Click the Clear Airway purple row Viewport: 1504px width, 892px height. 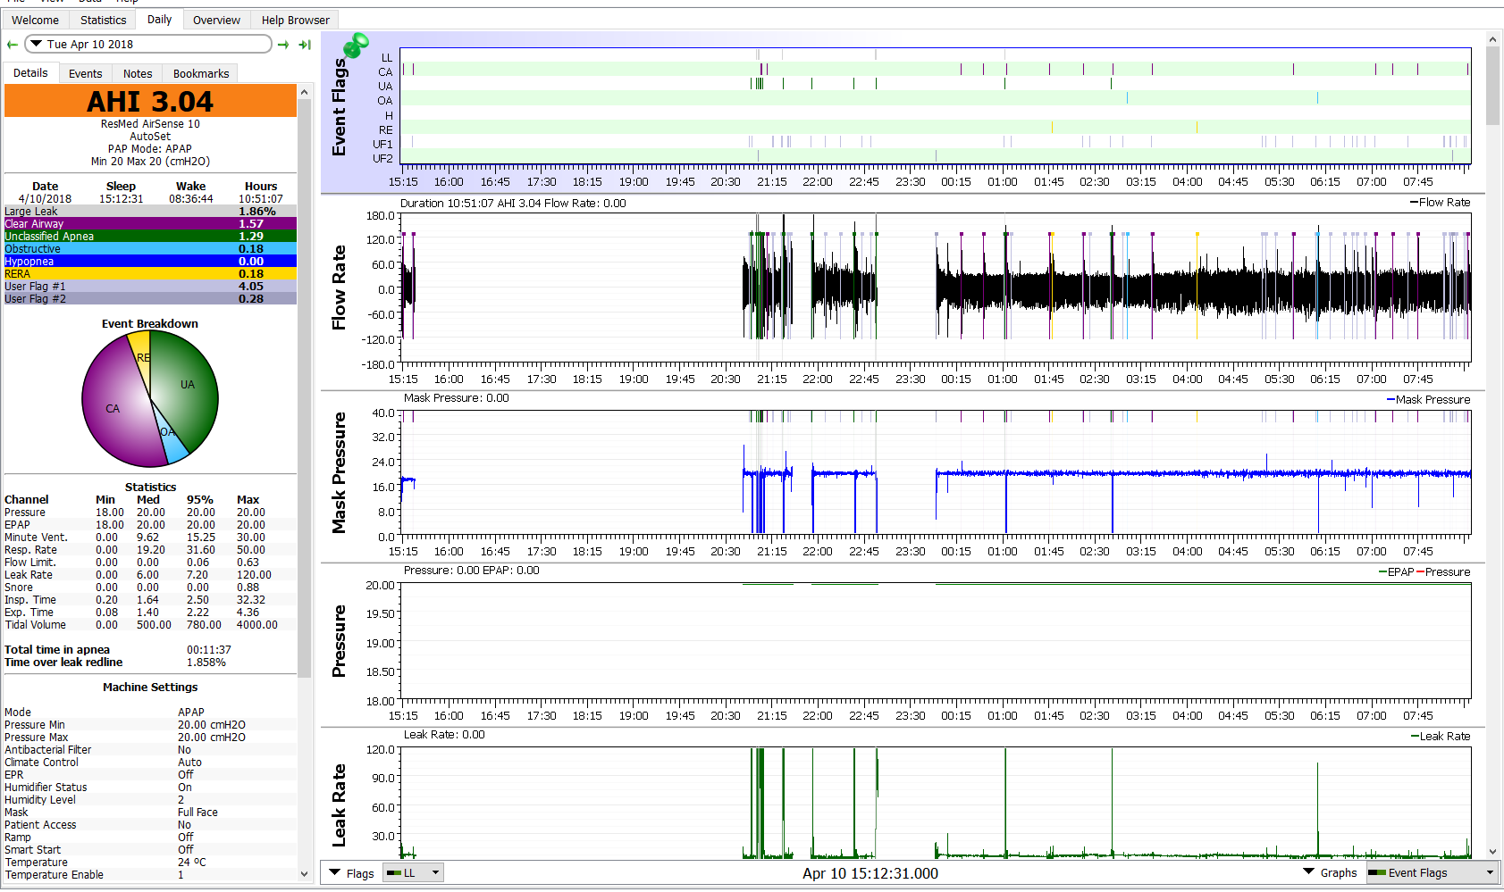(150, 224)
